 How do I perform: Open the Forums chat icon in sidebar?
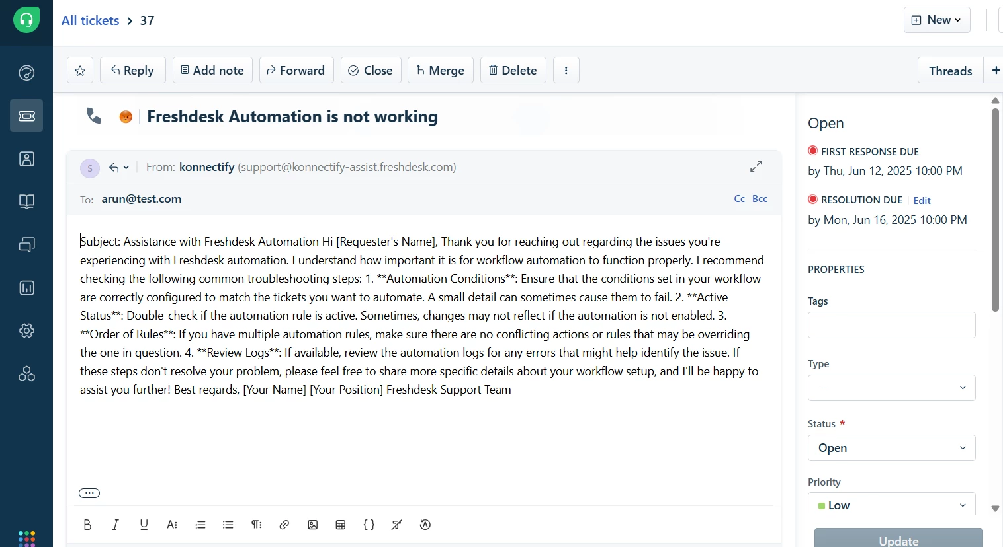click(x=26, y=244)
